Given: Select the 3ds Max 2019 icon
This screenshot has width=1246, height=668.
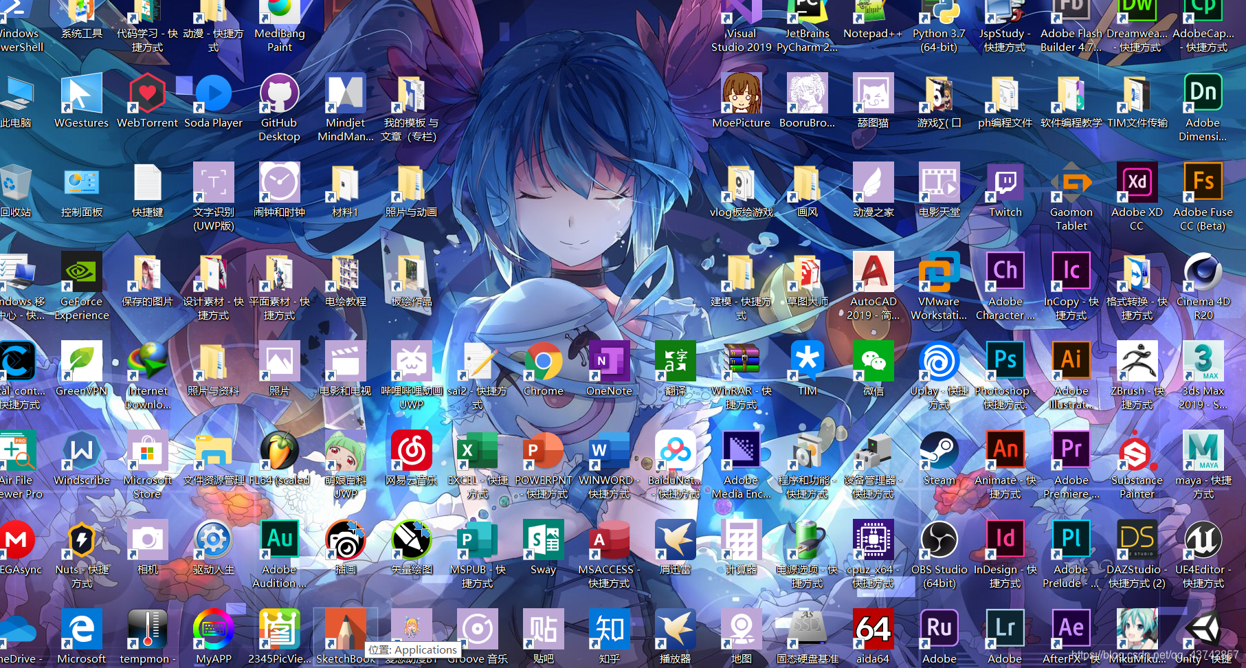Looking at the screenshot, I should point(1203,361).
